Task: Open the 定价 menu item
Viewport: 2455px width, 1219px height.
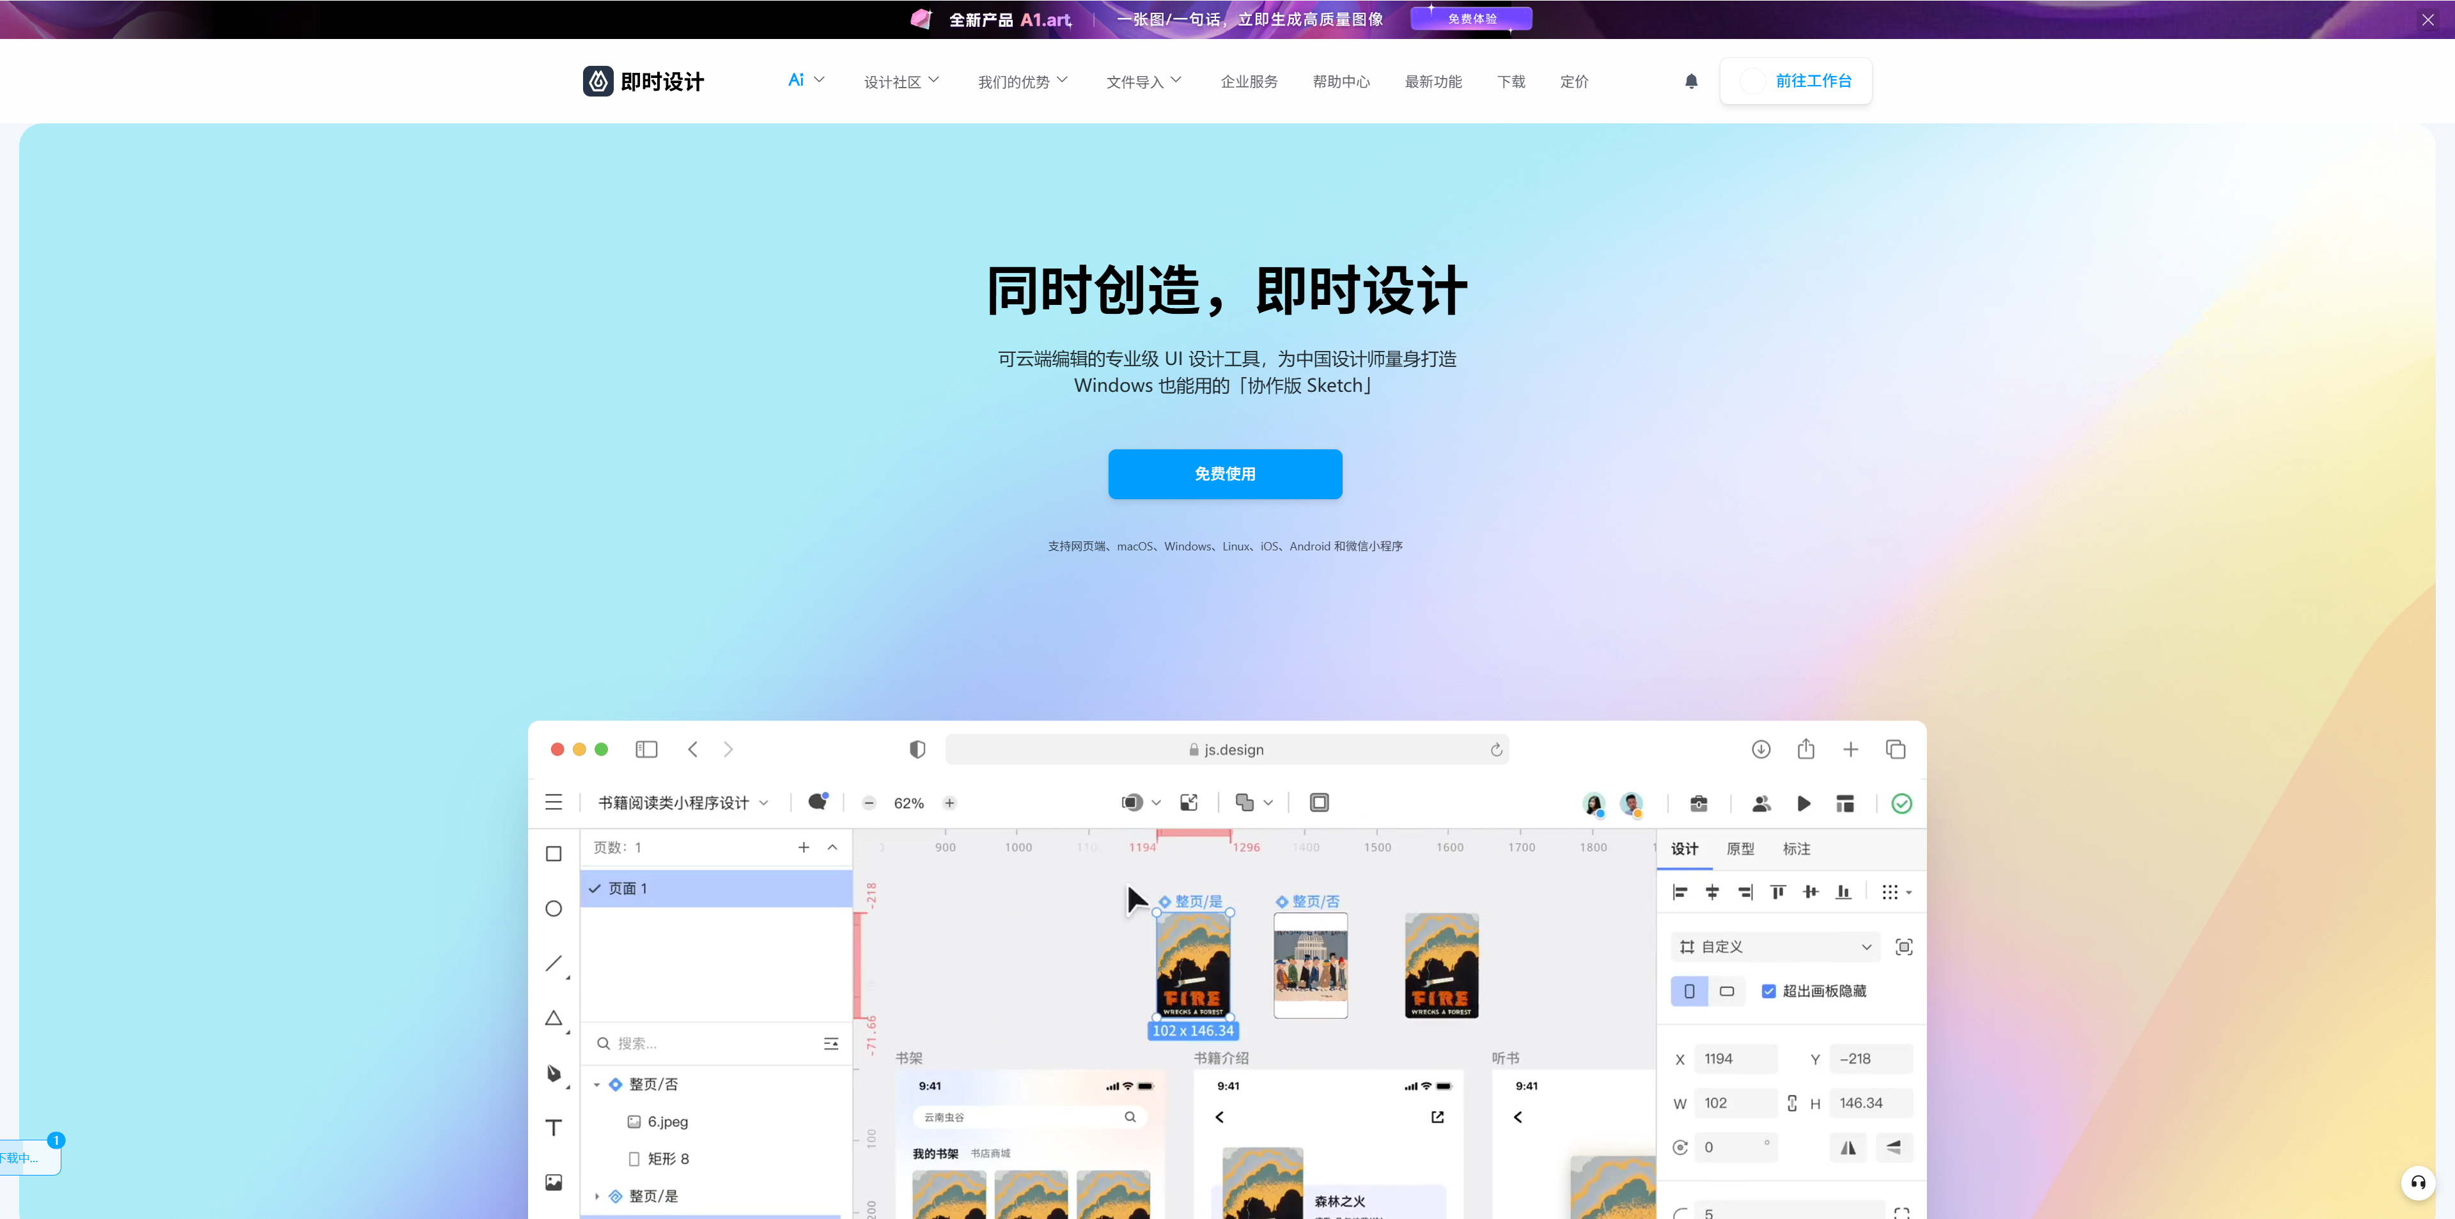Action: click(x=1573, y=82)
